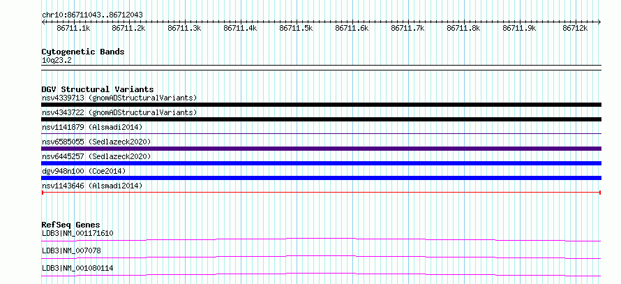Click ruler tick label 86712k

point(576,28)
